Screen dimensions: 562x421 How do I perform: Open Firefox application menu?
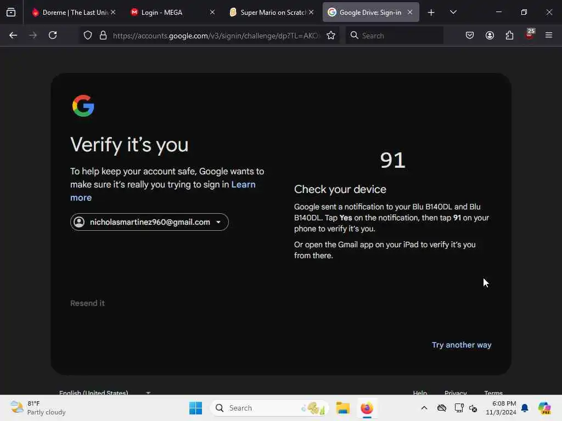pyautogui.click(x=549, y=35)
